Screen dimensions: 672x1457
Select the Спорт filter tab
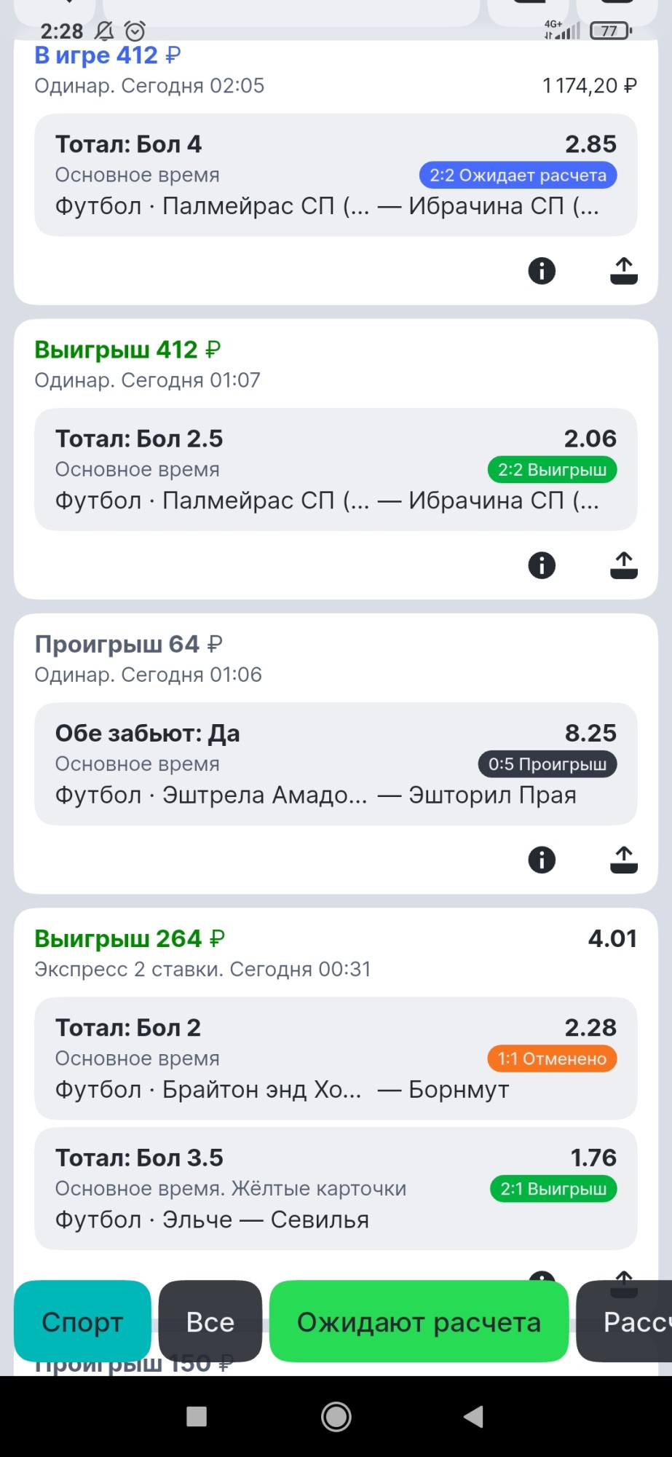[x=82, y=1321]
